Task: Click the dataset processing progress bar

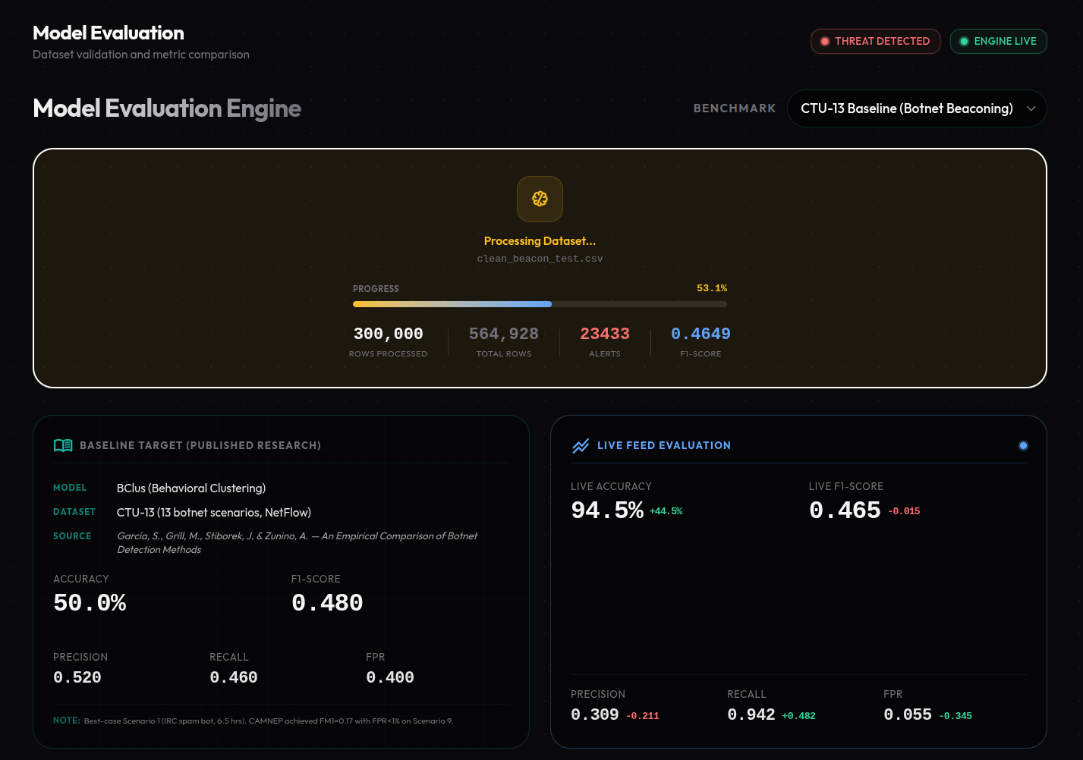Action: pyautogui.click(x=540, y=304)
